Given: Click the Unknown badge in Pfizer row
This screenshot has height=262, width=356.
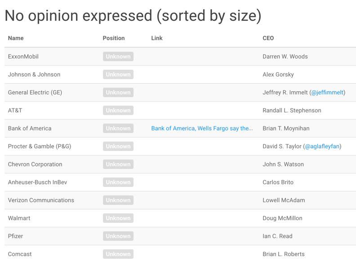Looking at the screenshot, I should (x=118, y=236).
